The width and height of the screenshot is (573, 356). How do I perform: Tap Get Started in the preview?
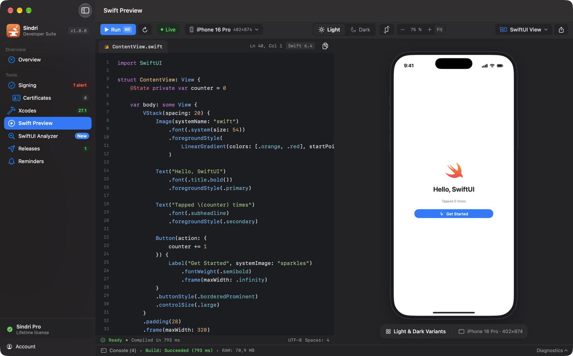(x=454, y=214)
